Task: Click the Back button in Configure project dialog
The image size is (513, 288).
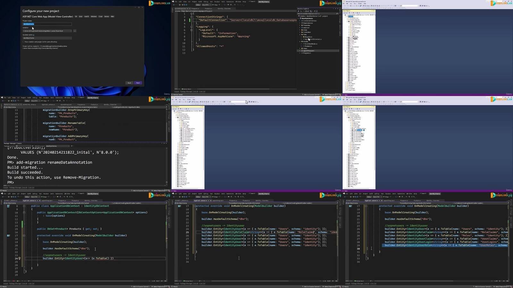Action: (x=129, y=83)
